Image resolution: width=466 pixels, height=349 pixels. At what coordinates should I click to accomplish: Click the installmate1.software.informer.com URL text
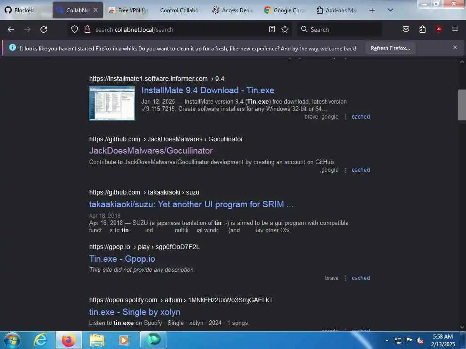(148, 79)
